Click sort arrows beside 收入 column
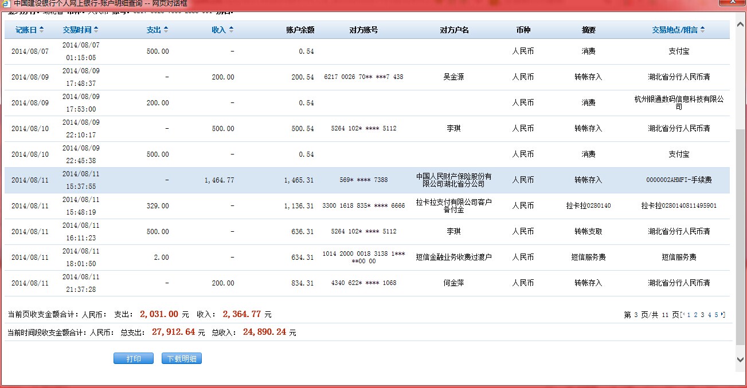Image resolution: width=747 pixels, height=388 pixels. (231, 30)
